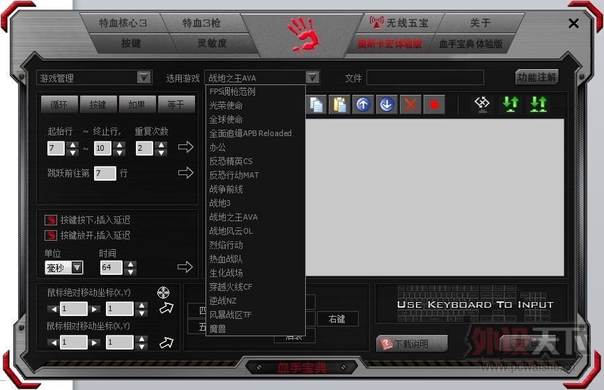Click the second green up/down arrows icon
604x390 pixels.
538,104
